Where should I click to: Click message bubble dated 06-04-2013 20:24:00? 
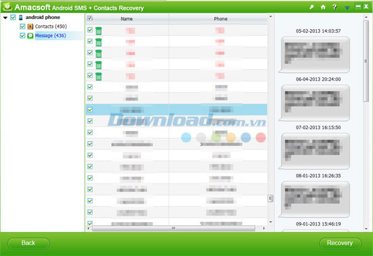(x=314, y=103)
